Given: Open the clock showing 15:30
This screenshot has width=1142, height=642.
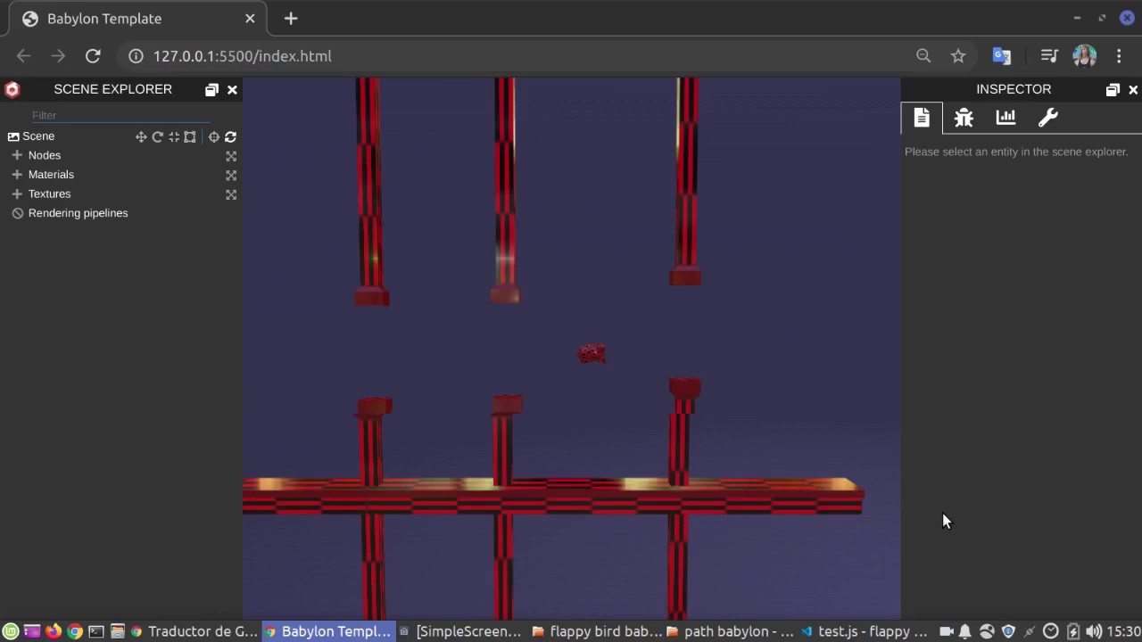Looking at the screenshot, I should pos(1123,631).
